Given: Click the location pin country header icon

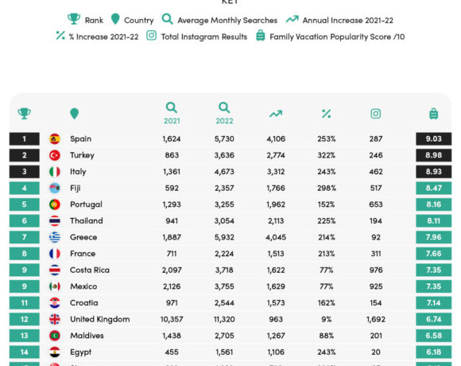Looking at the screenshot, I should (x=75, y=114).
